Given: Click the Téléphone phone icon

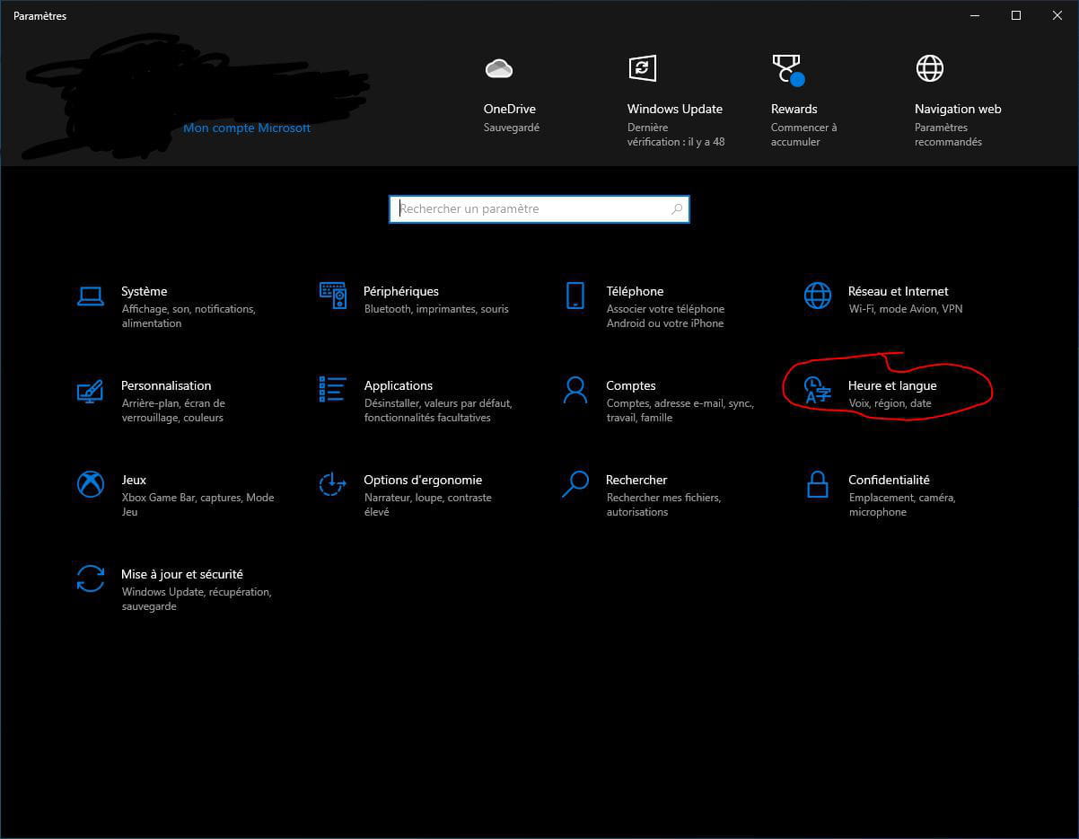Looking at the screenshot, I should click(x=575, y=296).
